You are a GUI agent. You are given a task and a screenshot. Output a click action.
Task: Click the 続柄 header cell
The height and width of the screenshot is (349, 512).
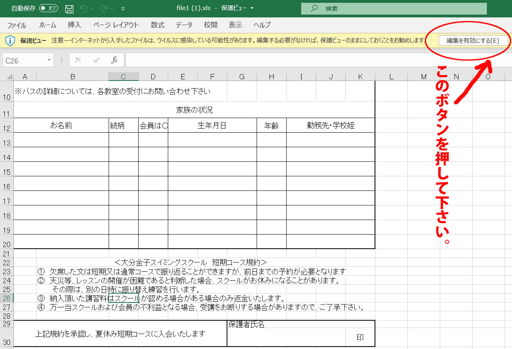(x=124, y=125)
